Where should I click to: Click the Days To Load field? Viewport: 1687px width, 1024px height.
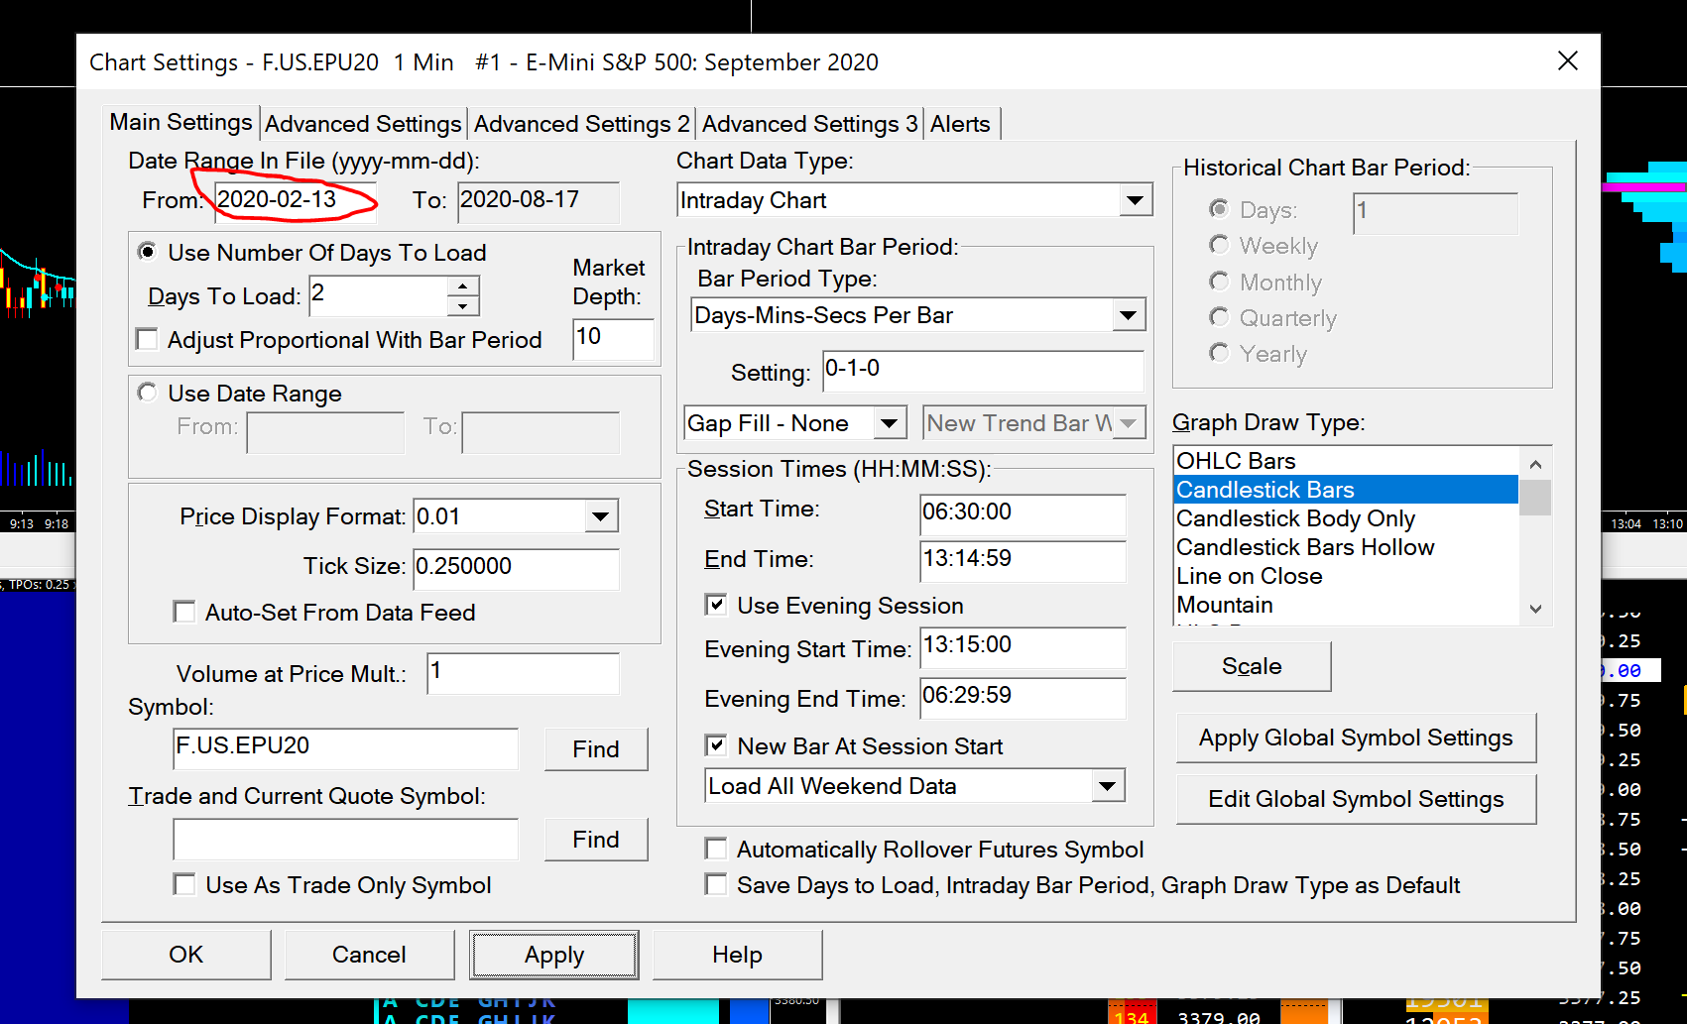coord(379,295)
